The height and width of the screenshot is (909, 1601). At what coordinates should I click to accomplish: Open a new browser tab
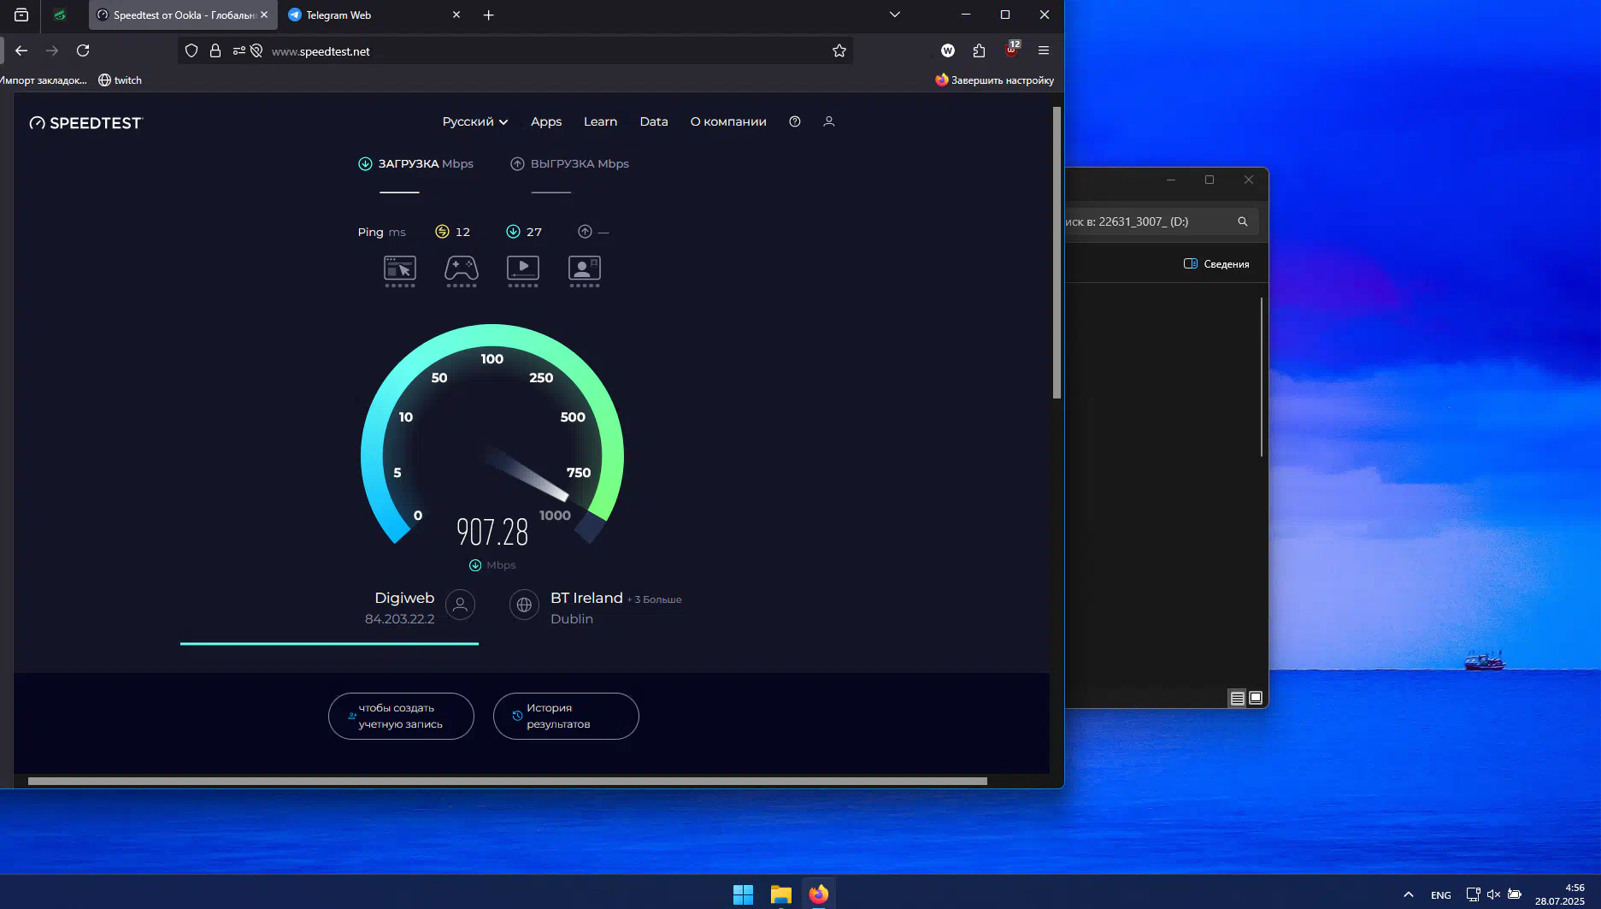[x=489, y=15]
